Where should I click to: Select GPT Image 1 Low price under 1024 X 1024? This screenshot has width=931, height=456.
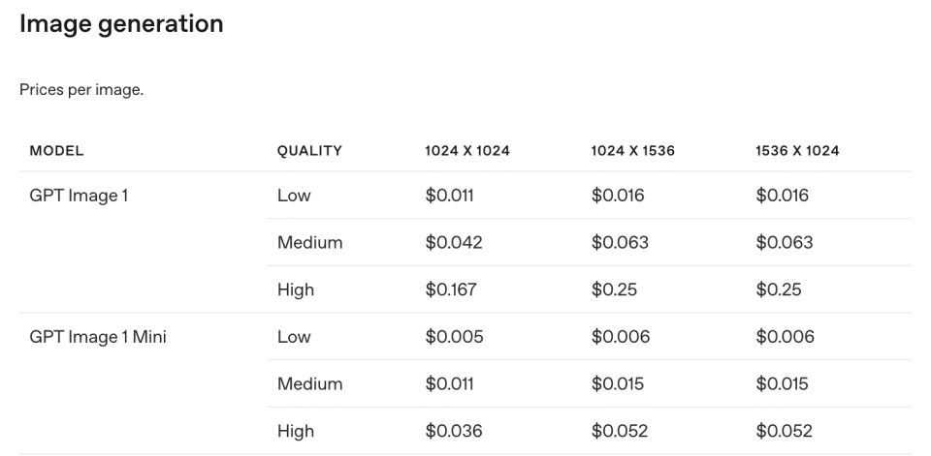click(450, 196)
